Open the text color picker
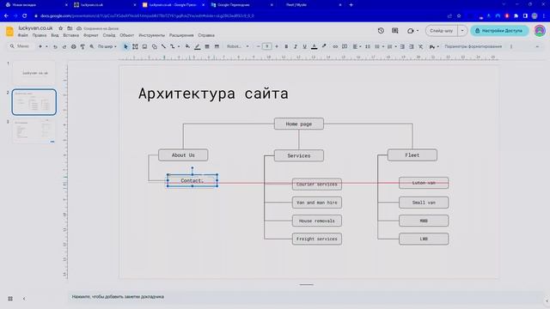 pos(314,46)
